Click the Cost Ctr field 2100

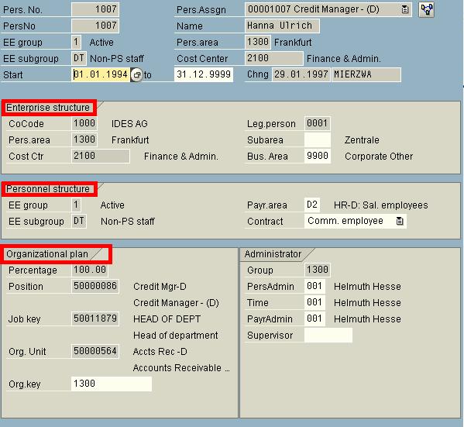click(101, 156)
